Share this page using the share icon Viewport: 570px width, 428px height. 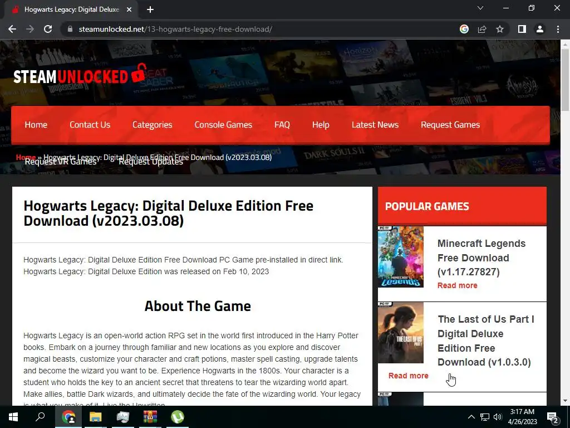[482, 29]
